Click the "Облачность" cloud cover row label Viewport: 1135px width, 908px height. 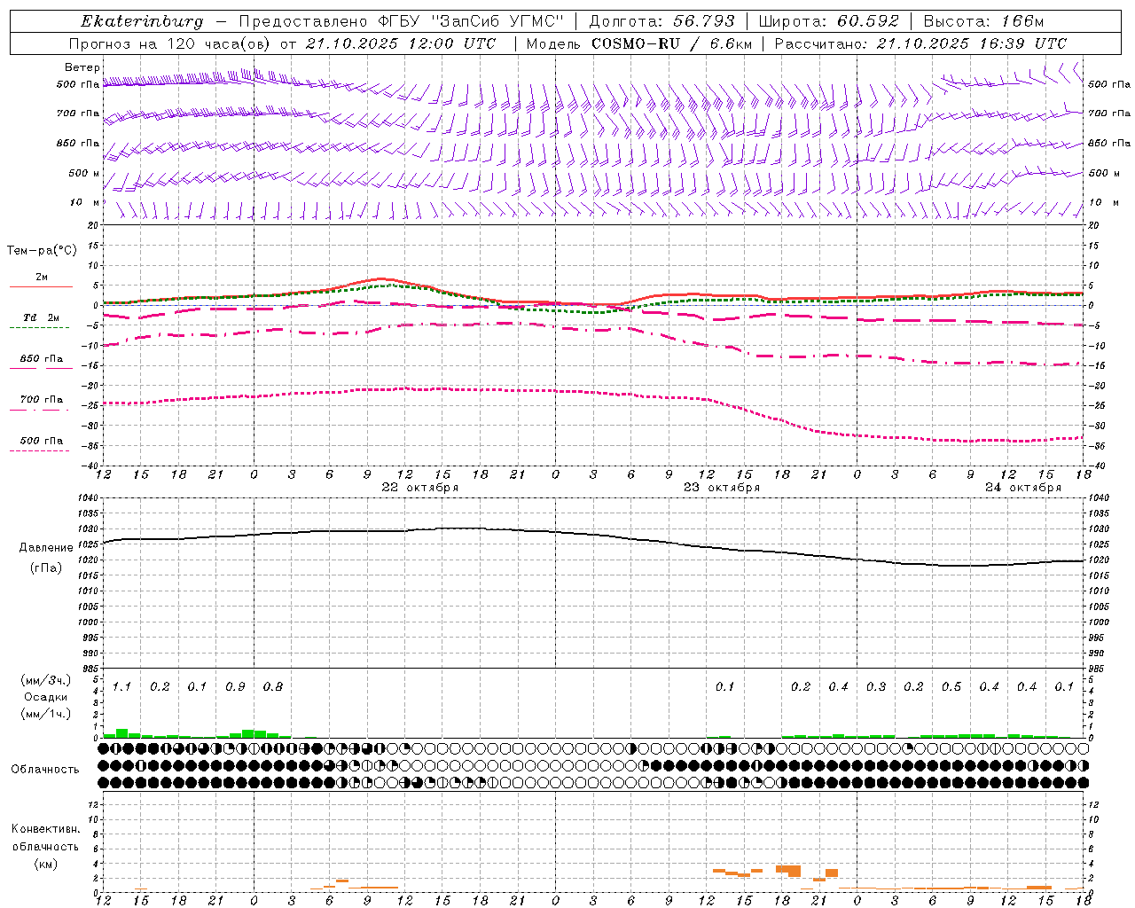coord(45,770)
